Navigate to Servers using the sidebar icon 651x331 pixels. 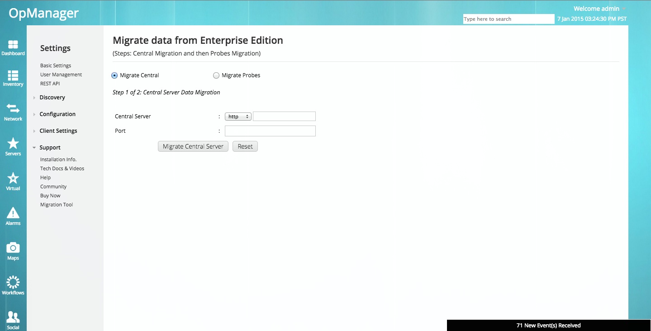pyautogui.click(x=13, y=147)
